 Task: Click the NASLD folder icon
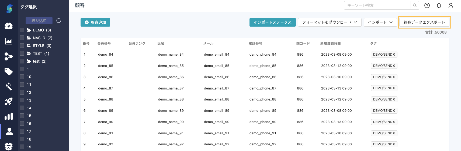click(x=29, y=38)
